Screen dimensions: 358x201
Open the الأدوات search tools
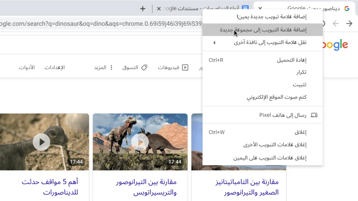click(27, 68)
